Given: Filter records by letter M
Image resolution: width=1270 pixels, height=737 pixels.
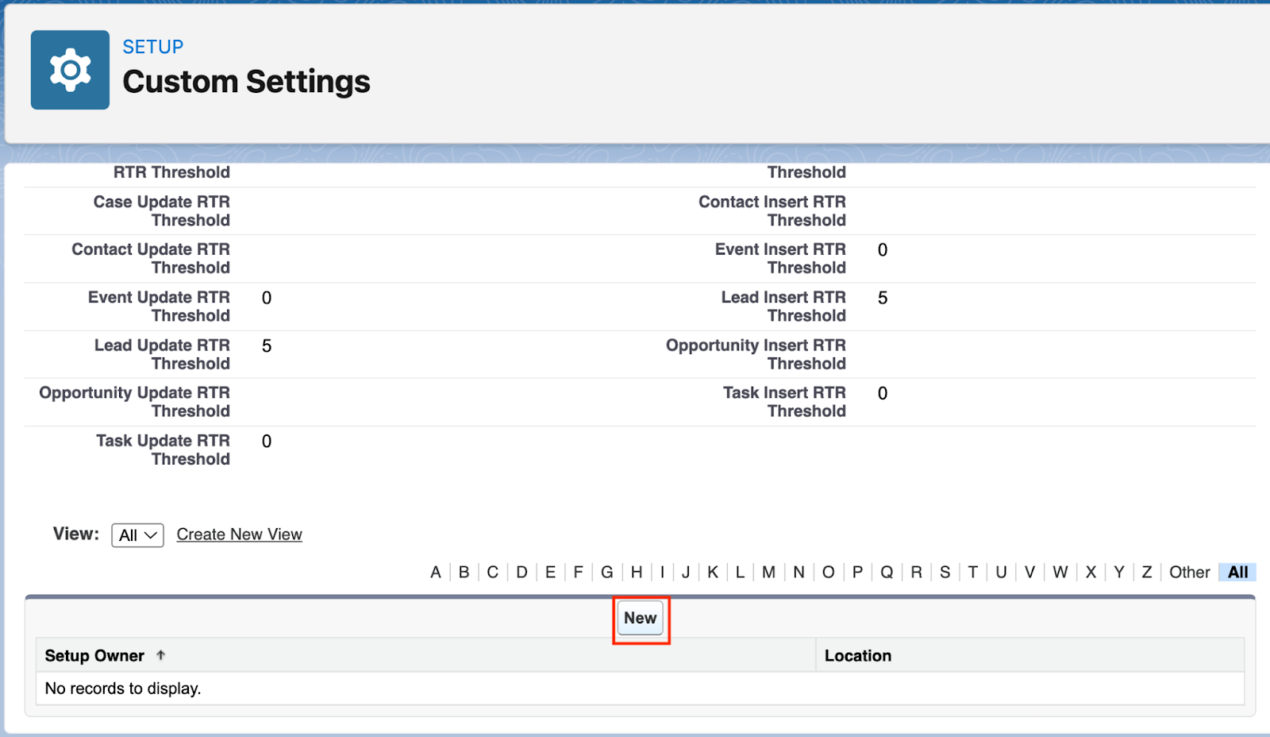Looking at the screenshot, I should click(768, 572).
